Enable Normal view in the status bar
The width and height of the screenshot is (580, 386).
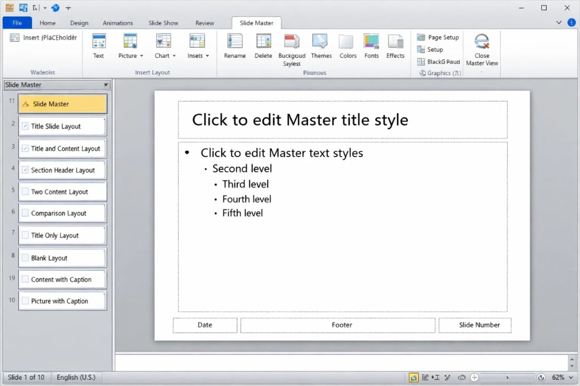click(414, 377)
